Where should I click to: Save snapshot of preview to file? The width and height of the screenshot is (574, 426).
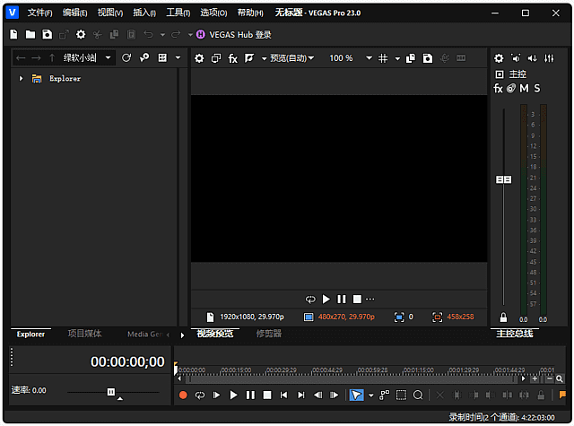pos(428,58)
